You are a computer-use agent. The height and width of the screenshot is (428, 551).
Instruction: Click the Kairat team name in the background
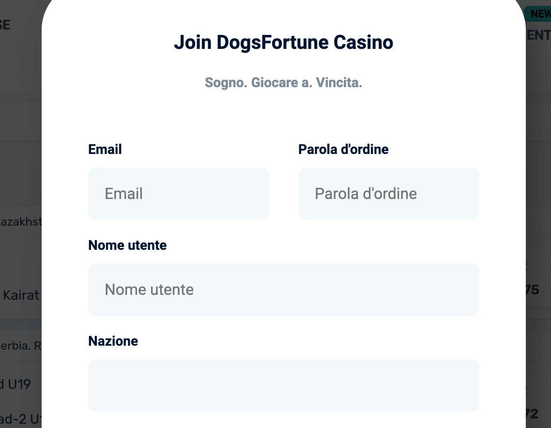point(21,295)
